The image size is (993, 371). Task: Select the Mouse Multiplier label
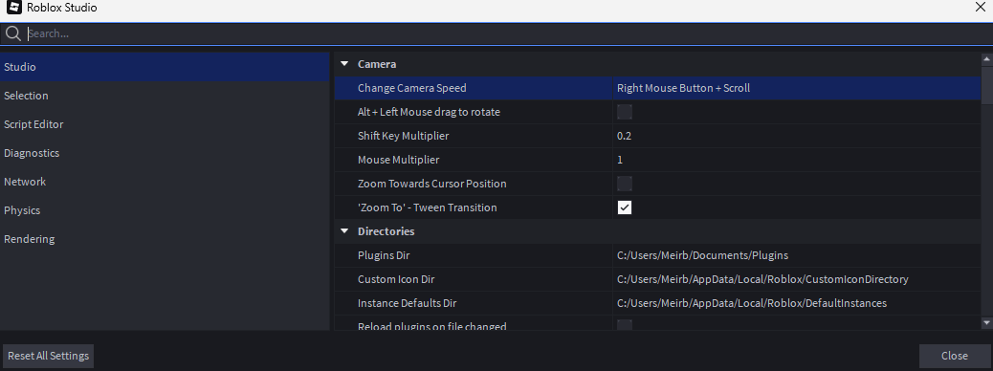[x=398, y=160]
